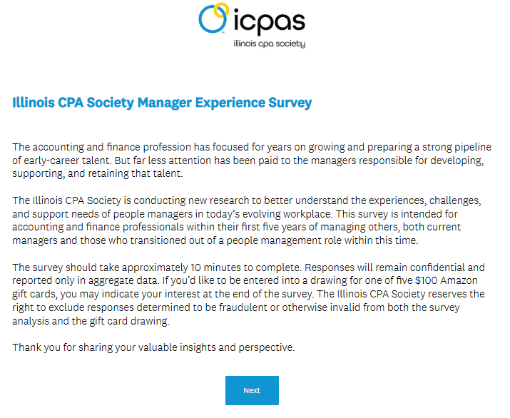Click the black "icpas" wordmark
Image resolution: width=510 pixels, height=418 pixels.
(x=270, y=21)
